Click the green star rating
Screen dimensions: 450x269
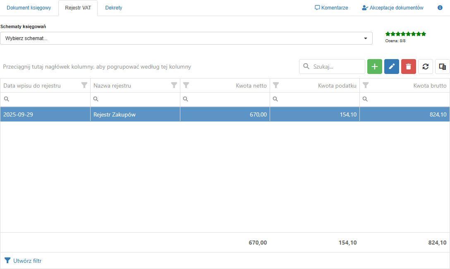pos(405,34)
